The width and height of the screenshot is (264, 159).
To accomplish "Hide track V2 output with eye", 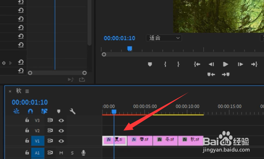I will [61, 131].
